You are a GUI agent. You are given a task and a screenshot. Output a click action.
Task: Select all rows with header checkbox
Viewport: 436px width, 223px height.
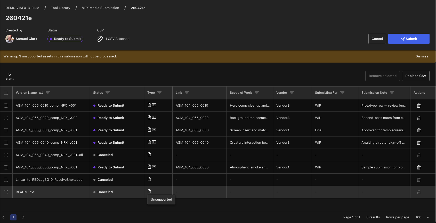tap(6, 93)
